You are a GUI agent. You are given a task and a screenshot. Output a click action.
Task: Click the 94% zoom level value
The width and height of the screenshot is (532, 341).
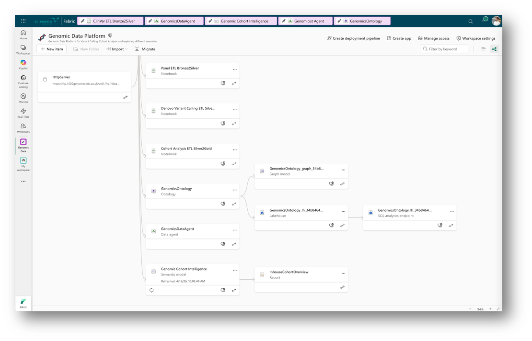pyautogui.click(x=480, y=309)
